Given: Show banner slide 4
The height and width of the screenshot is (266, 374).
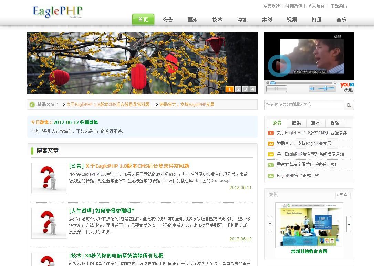Looking at the screenshot, I should click(253, 89).
